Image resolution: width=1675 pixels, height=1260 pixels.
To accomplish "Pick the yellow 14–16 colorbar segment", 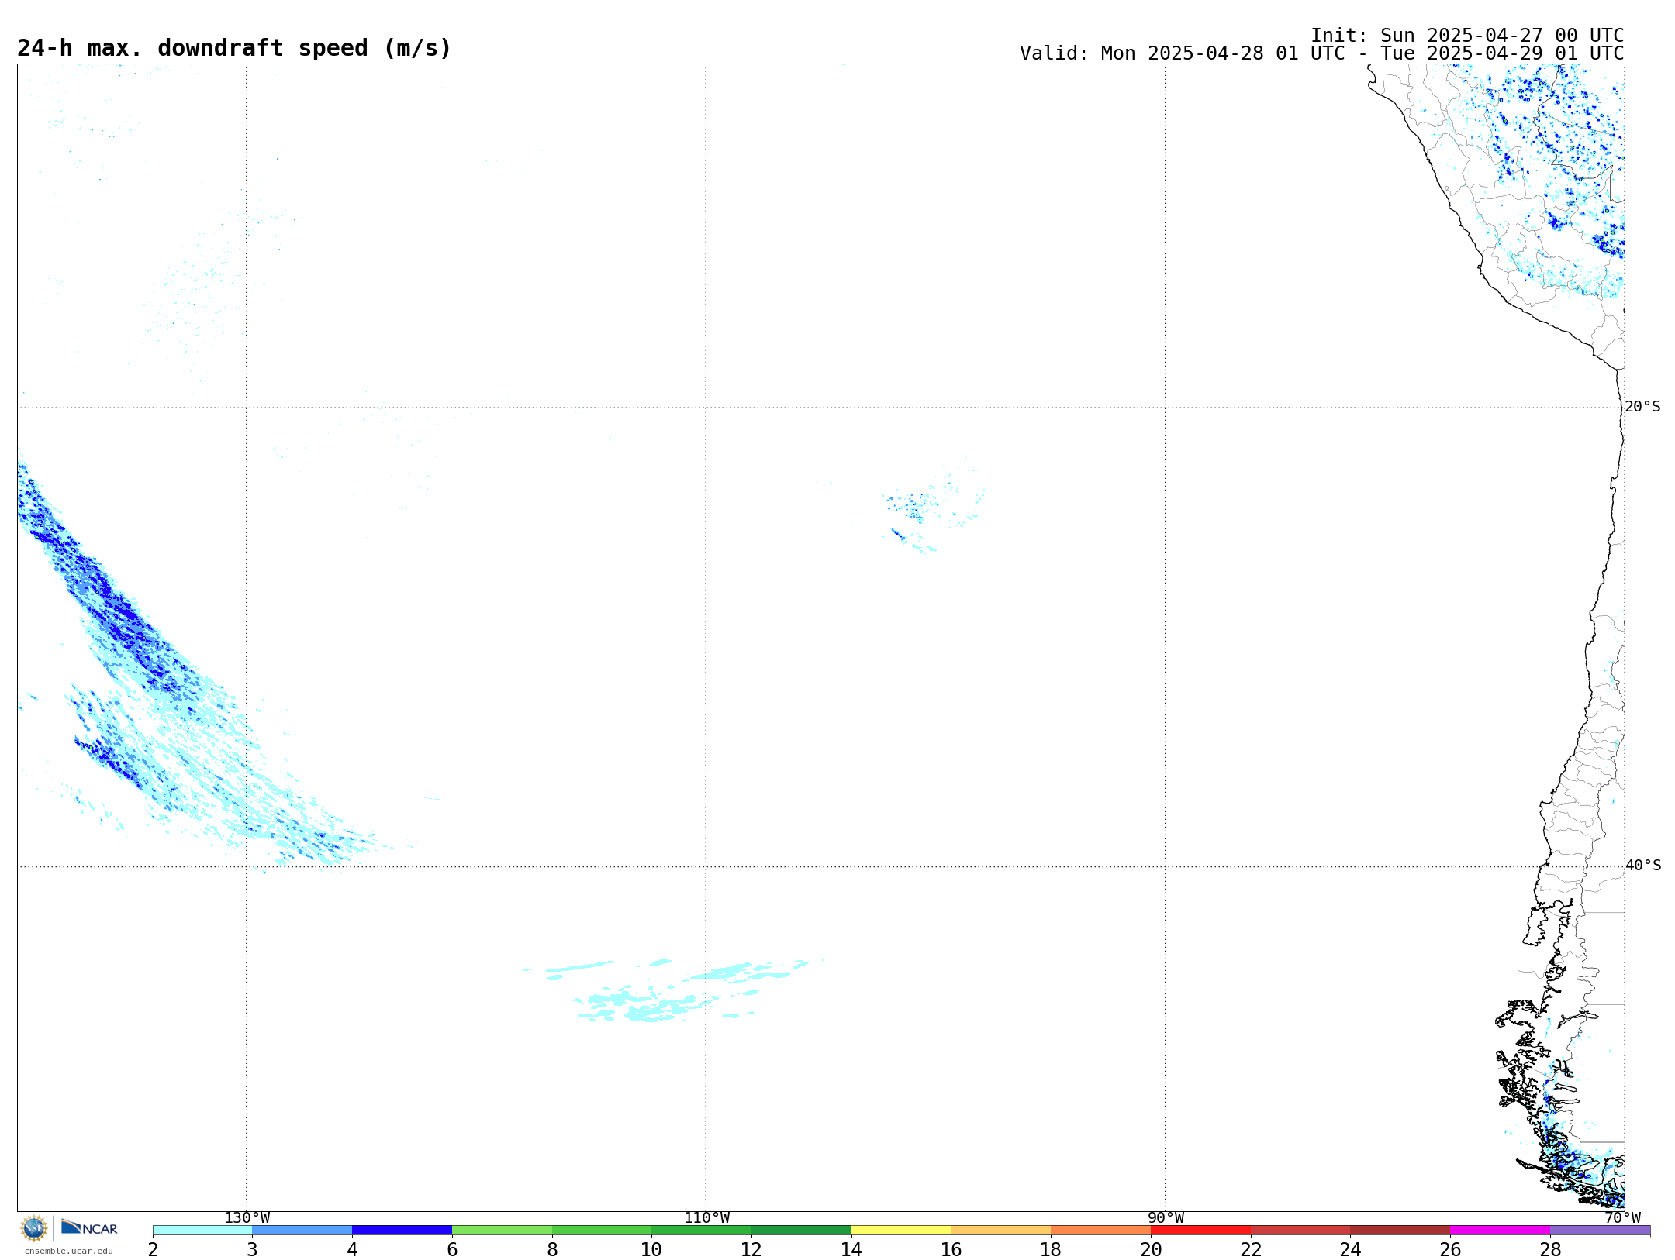I will [901, 1231].
